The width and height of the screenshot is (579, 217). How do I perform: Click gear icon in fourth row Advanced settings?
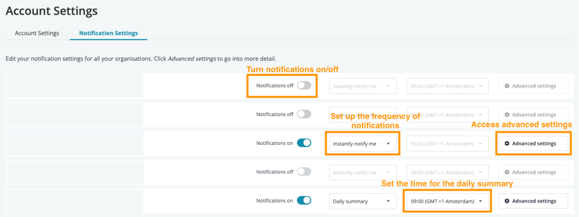(x=507, y=172)
